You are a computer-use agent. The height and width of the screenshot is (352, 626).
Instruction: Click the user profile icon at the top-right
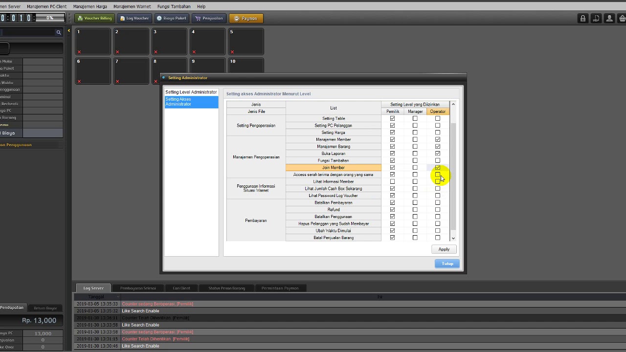pyautogui.click(x=609, y=19)
